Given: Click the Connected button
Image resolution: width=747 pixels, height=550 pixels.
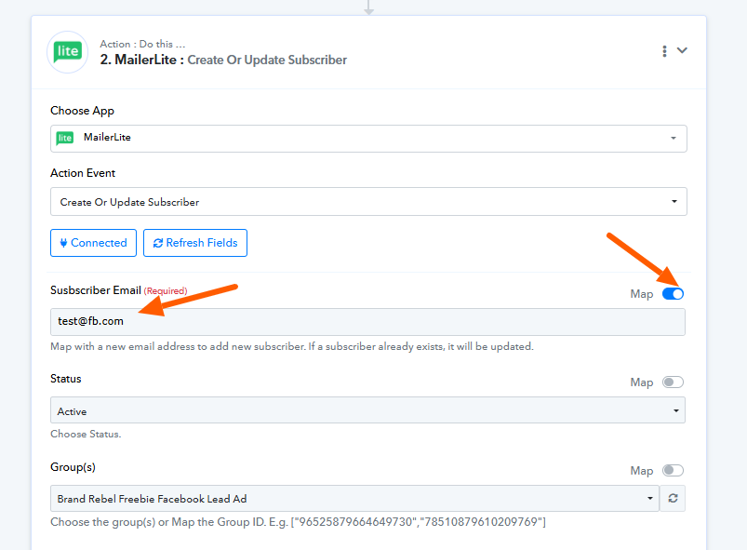Looking at the screenshot, I should pos(93,243).
